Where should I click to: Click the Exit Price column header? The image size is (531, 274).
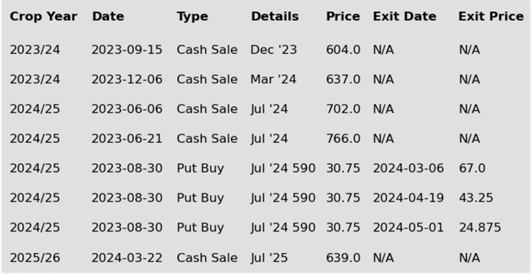point(491,17)
